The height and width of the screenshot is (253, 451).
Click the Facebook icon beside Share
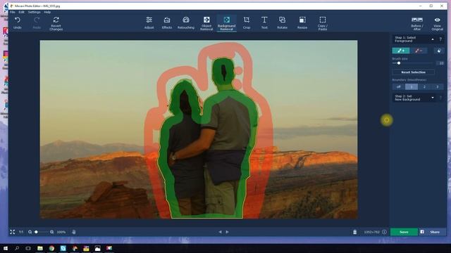(x=422, y=232)
